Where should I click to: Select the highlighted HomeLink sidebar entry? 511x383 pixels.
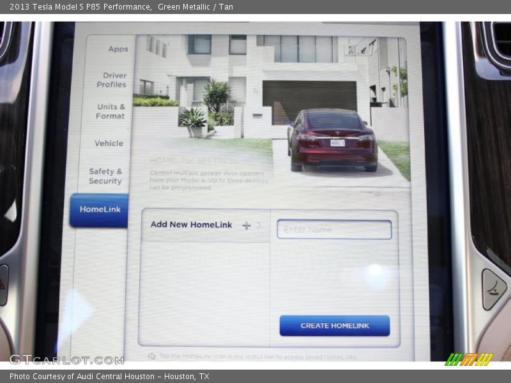(x=100, y=208)
